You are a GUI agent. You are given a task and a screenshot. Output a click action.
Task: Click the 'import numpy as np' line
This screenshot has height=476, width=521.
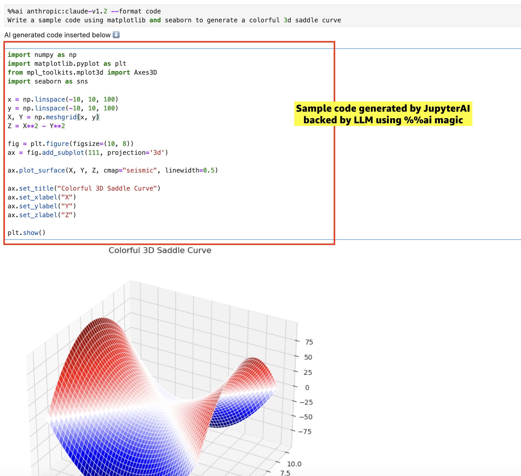42,55
